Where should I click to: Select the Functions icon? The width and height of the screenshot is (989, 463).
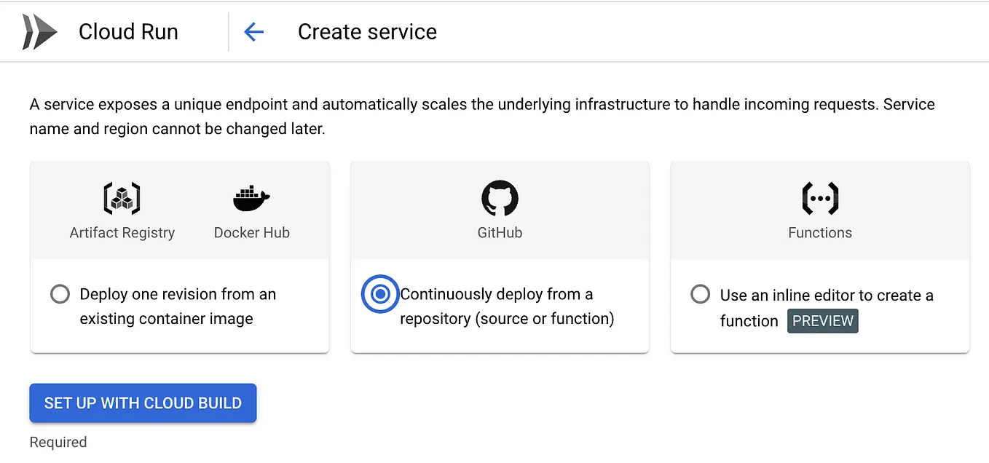[820, 198]
